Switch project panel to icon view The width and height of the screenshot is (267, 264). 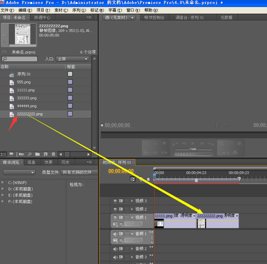pyautogui.click(x=11, y=154)
